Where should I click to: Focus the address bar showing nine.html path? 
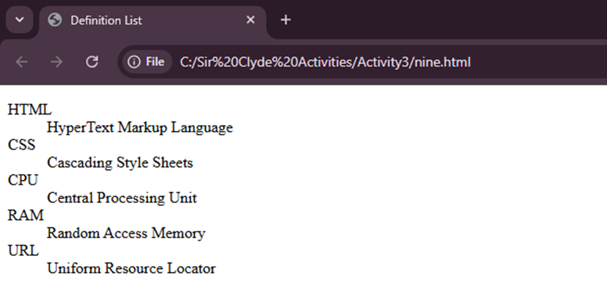(326, 62)
